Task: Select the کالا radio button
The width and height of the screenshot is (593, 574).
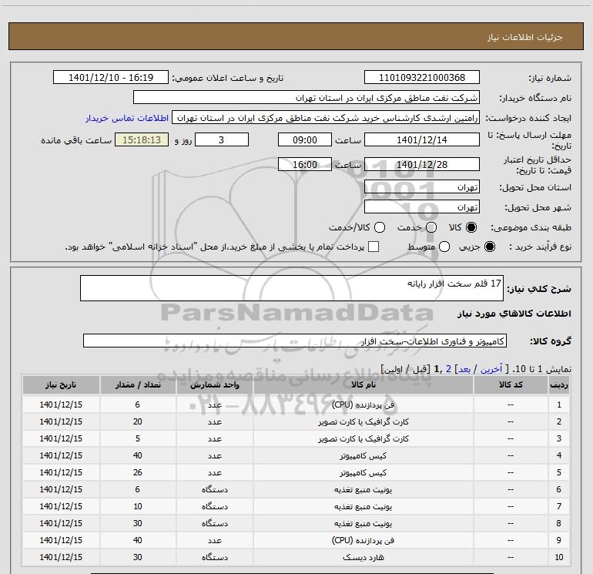Action: [x=471, y=227]
